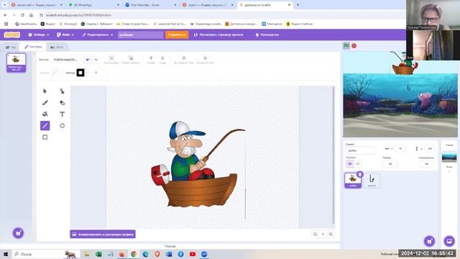Click the Choose a Costume cat button
This screenshot has height=259, width=460.
pyautogui.click(x=18, y=233)
